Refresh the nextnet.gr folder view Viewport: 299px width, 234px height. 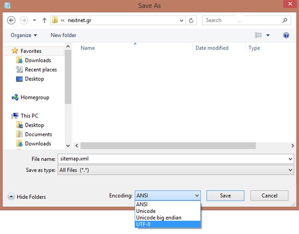(x=192, y=20)
